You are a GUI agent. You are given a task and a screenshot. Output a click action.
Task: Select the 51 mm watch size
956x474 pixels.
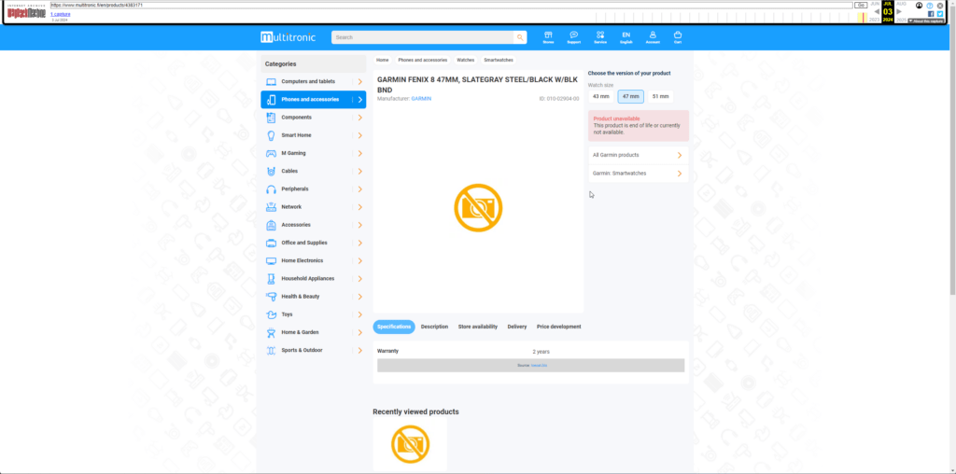pyautogui.click(x=660, y=96)
